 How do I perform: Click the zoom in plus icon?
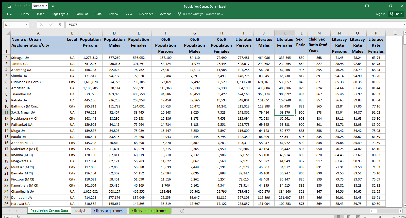pos(394,217)
